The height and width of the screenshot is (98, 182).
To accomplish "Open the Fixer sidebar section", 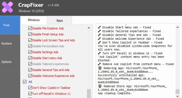I will [x=10, y=25].
